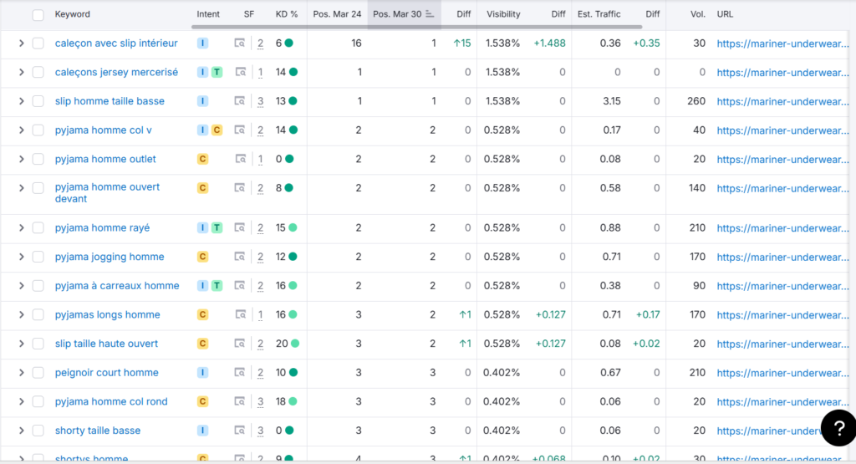
Task: Check the box for slip homme taille basse
Action: pyautogui.click(x=38, y=101)
